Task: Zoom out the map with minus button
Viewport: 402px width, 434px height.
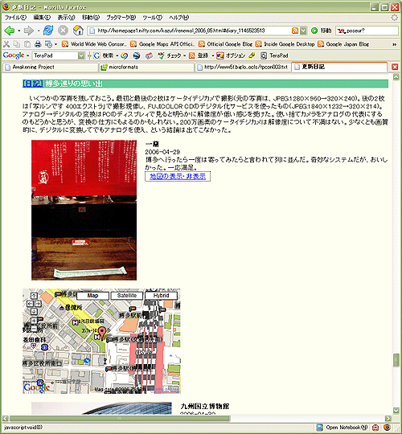Action: tap(34, 329)
